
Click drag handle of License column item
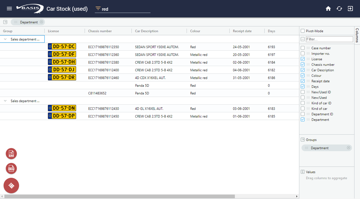tap(308, 59)
